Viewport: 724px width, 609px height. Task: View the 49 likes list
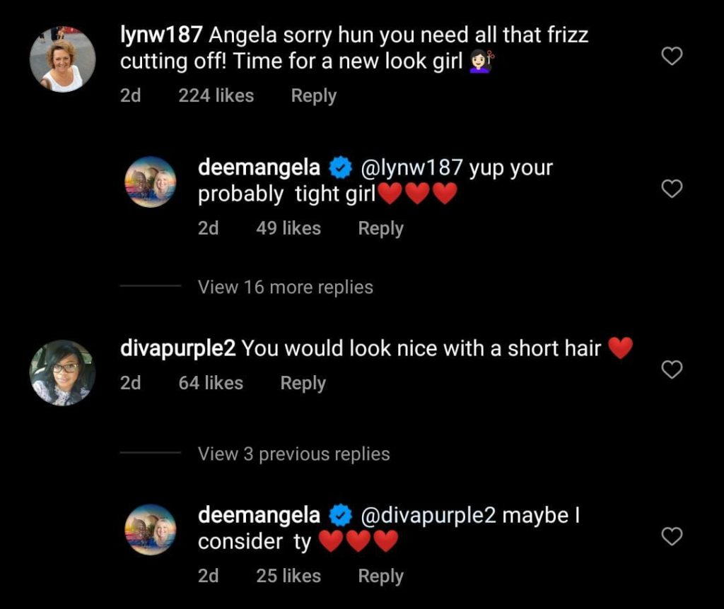[x=288, y=228]
